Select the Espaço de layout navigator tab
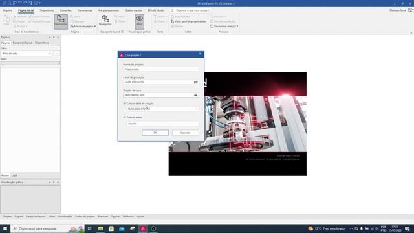 [x=23, y=43]
